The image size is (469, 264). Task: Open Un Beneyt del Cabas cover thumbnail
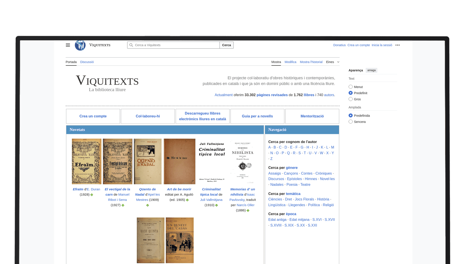click(180, 240)
